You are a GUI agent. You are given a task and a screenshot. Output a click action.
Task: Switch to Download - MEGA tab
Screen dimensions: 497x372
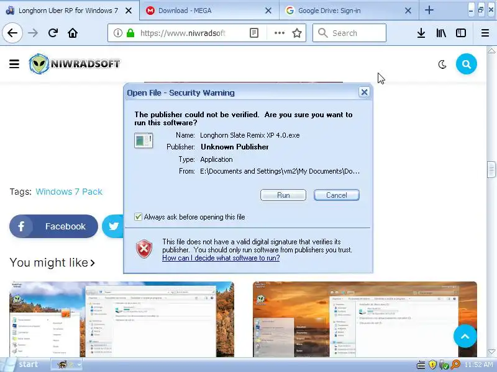click(x=209, y=11)
